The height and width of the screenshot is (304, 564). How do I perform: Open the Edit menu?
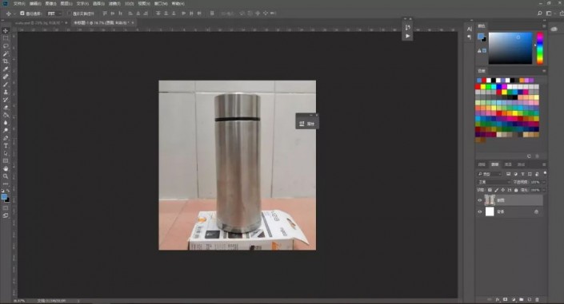[x=35, y=3]
